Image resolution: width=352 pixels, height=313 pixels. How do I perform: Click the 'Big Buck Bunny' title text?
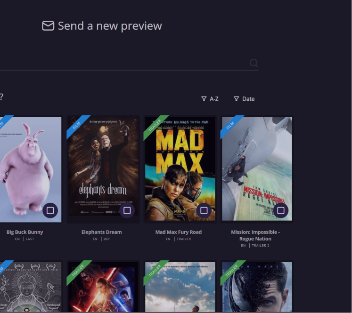click(x=25, y=233)
